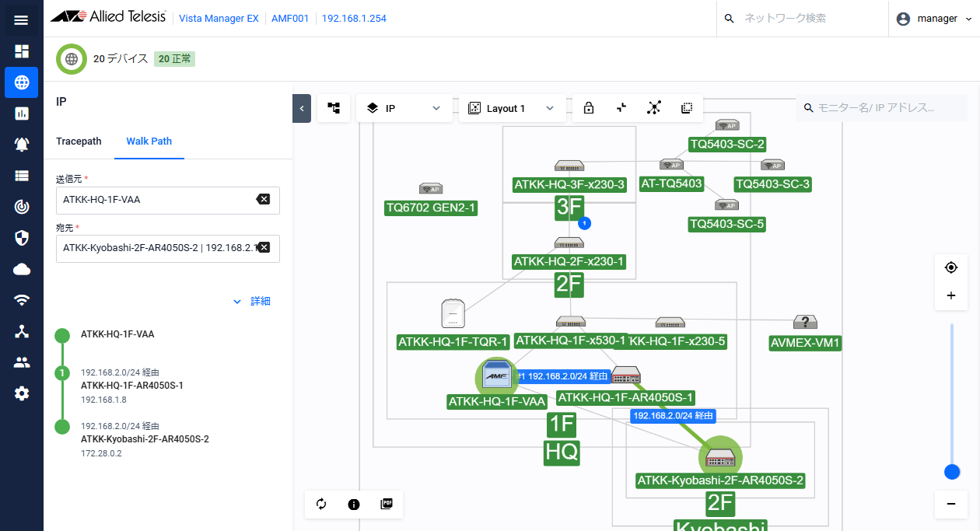Click the path entry ATKK-Kyobashi-2F-AR4050S-2 in list
The width and height of the screenshot is (980, 531).
[145, 439]
